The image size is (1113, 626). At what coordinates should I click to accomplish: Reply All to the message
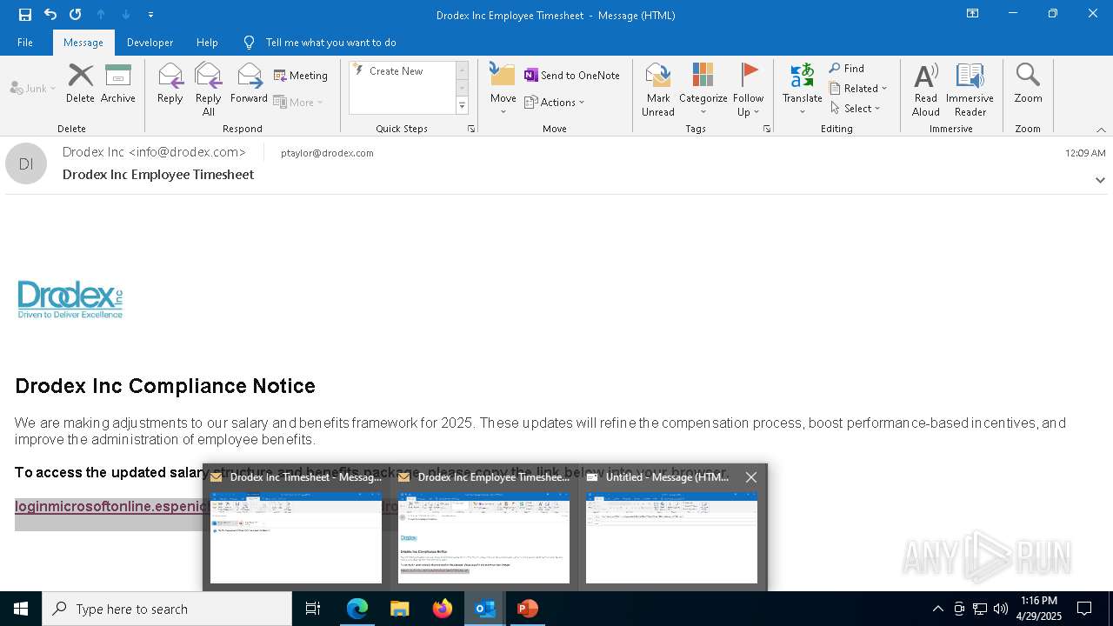(209, 89)
